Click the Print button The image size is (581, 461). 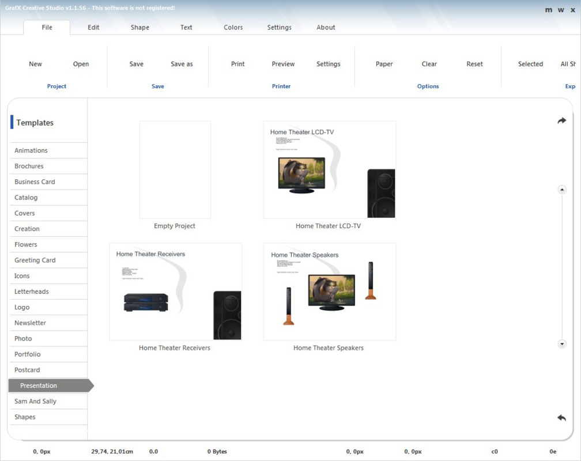point(238,64)
